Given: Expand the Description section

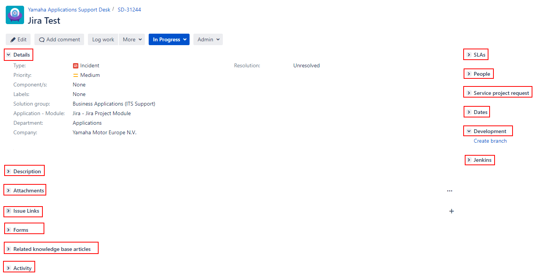Looking at the screenshot, I should (x=8, y=171).
